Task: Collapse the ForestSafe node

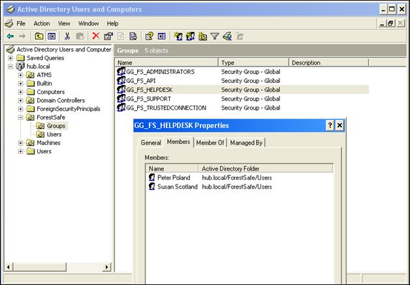Action: pyautogui.click(x=20, y=117)
